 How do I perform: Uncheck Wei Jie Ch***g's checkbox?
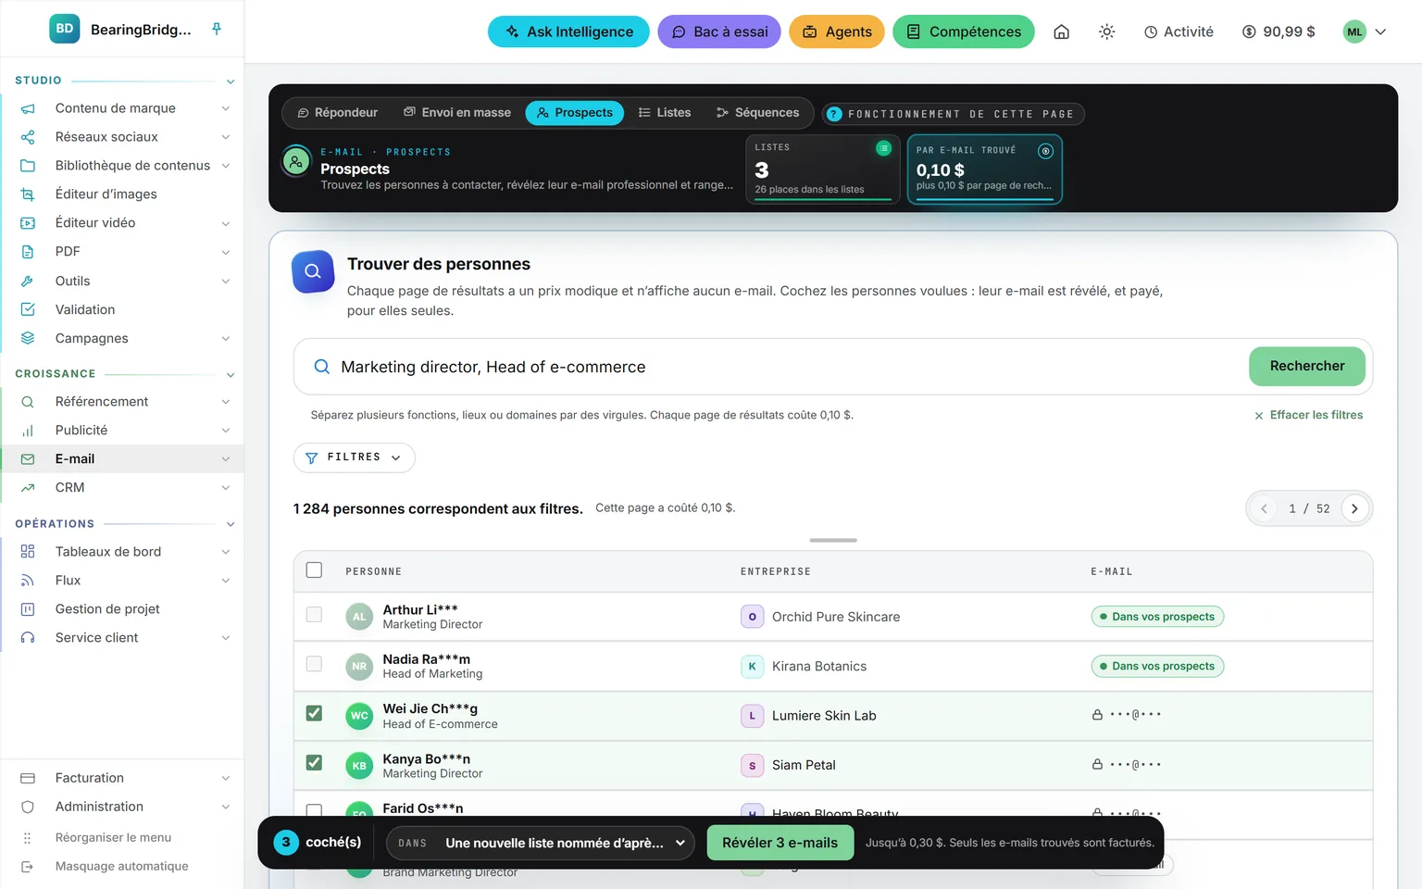coord(314,713)
